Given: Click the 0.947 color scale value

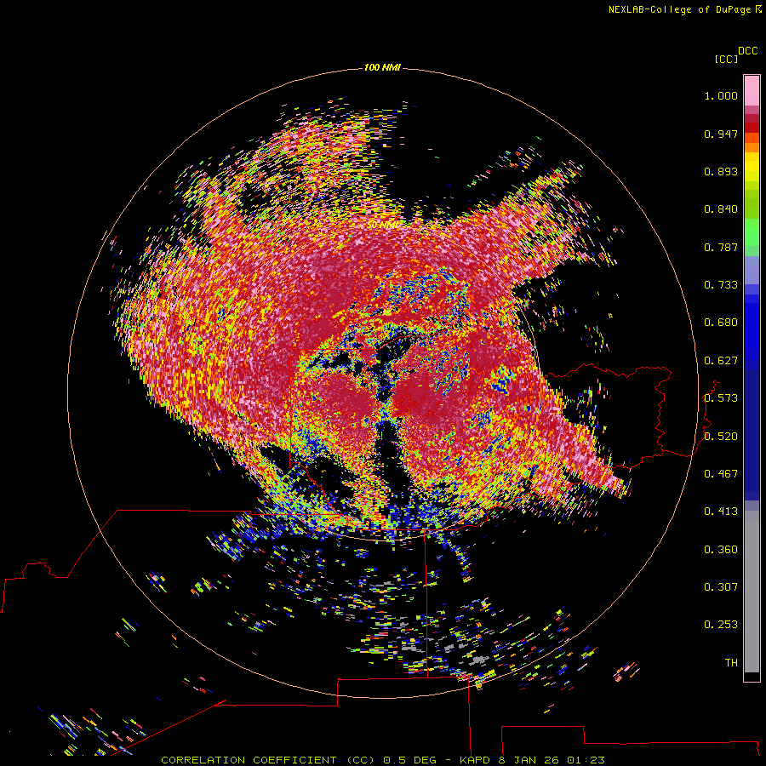Looking at the screenshot, I should click(x=721, y=134).
